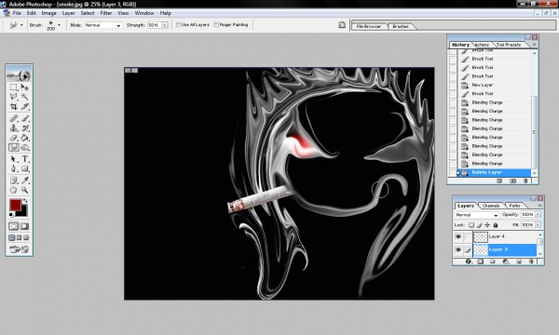
Task: Open the Filter menu
Action: pyautogui.click(x=106, y=13)
